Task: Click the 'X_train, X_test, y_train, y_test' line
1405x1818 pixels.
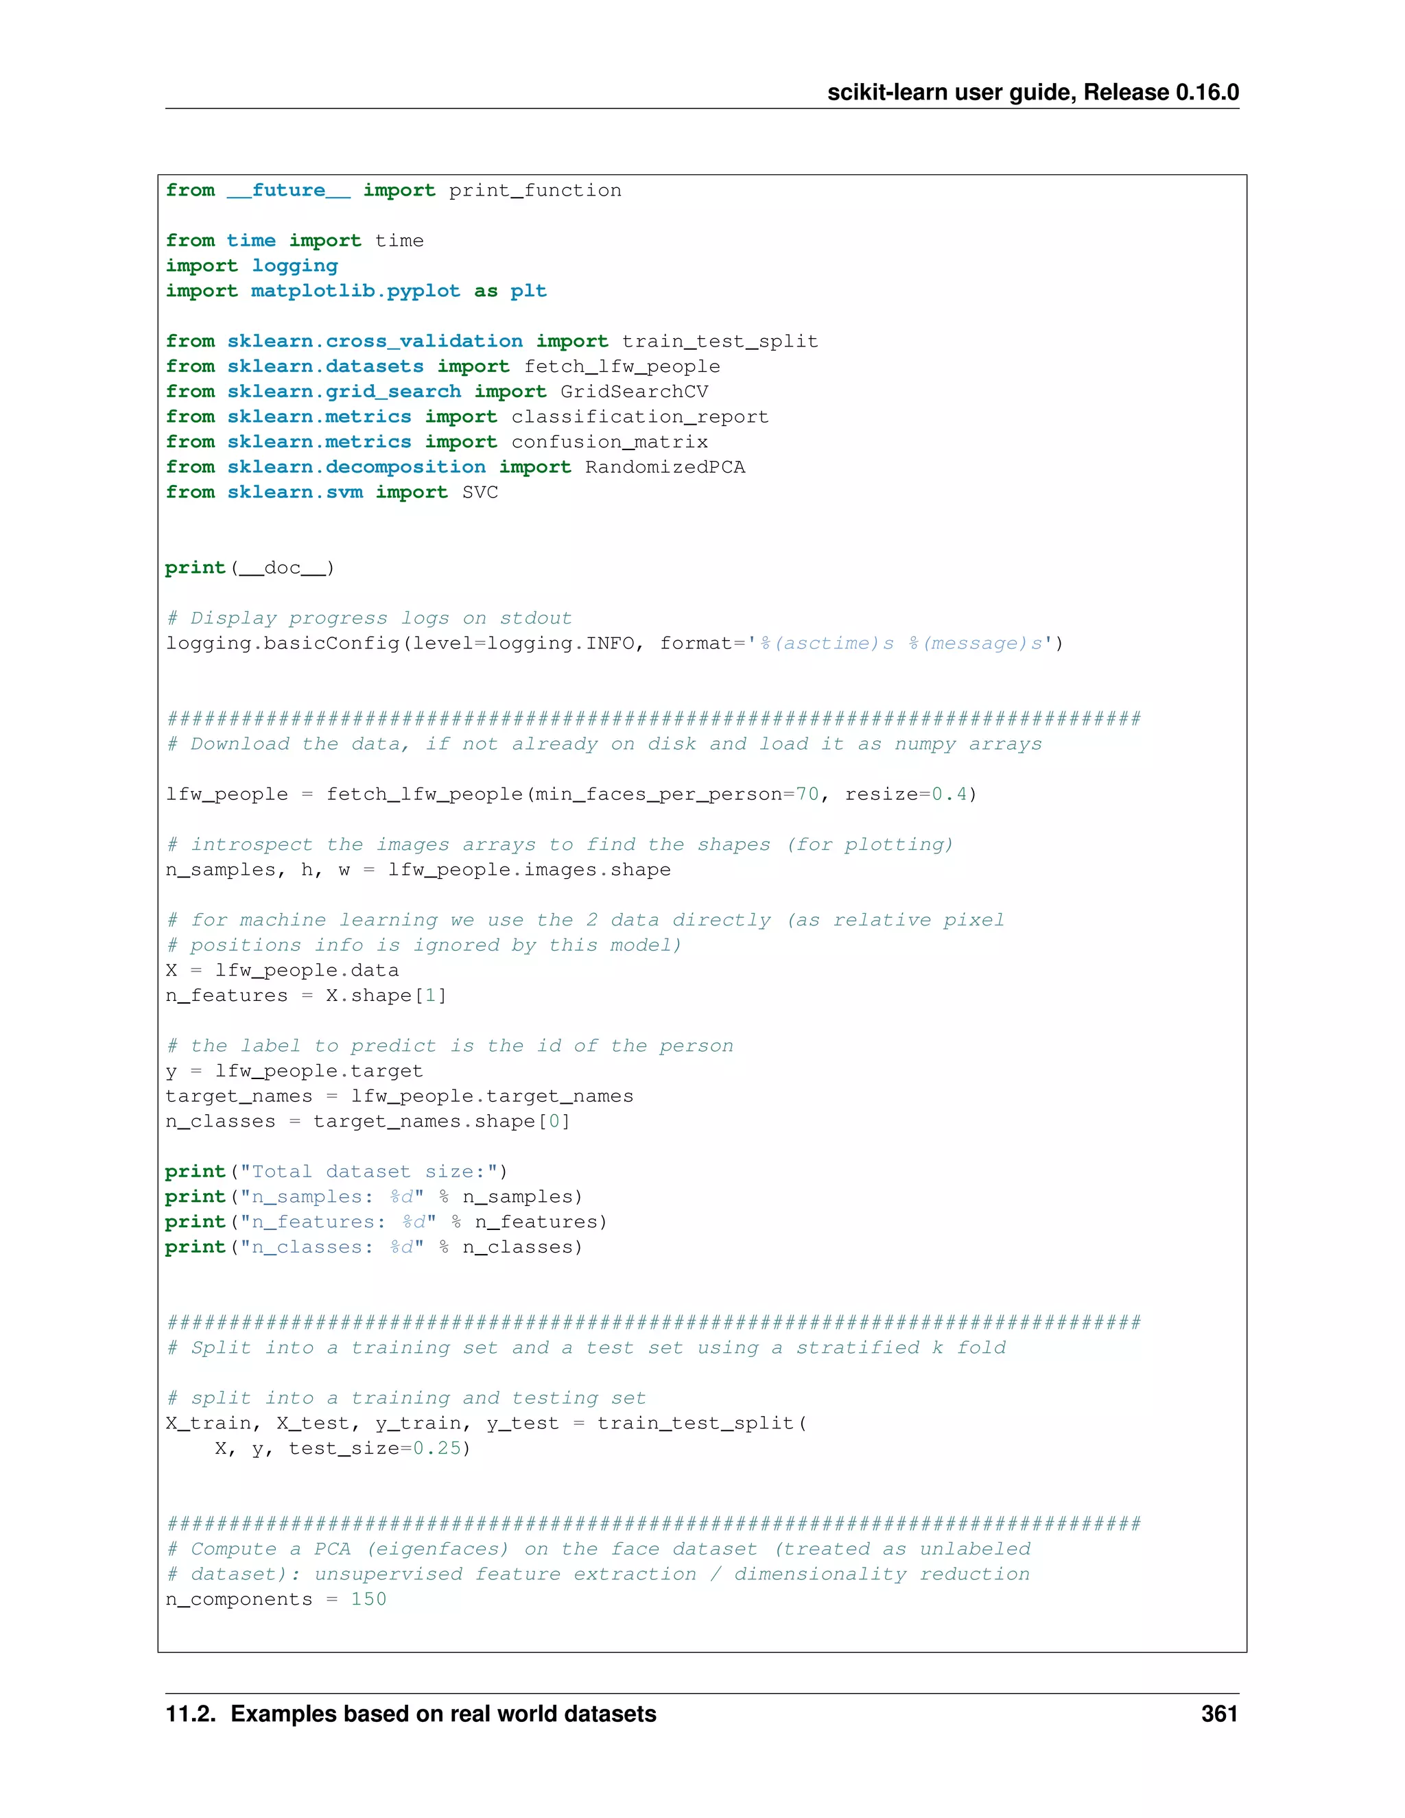Action: [486, 1424]
